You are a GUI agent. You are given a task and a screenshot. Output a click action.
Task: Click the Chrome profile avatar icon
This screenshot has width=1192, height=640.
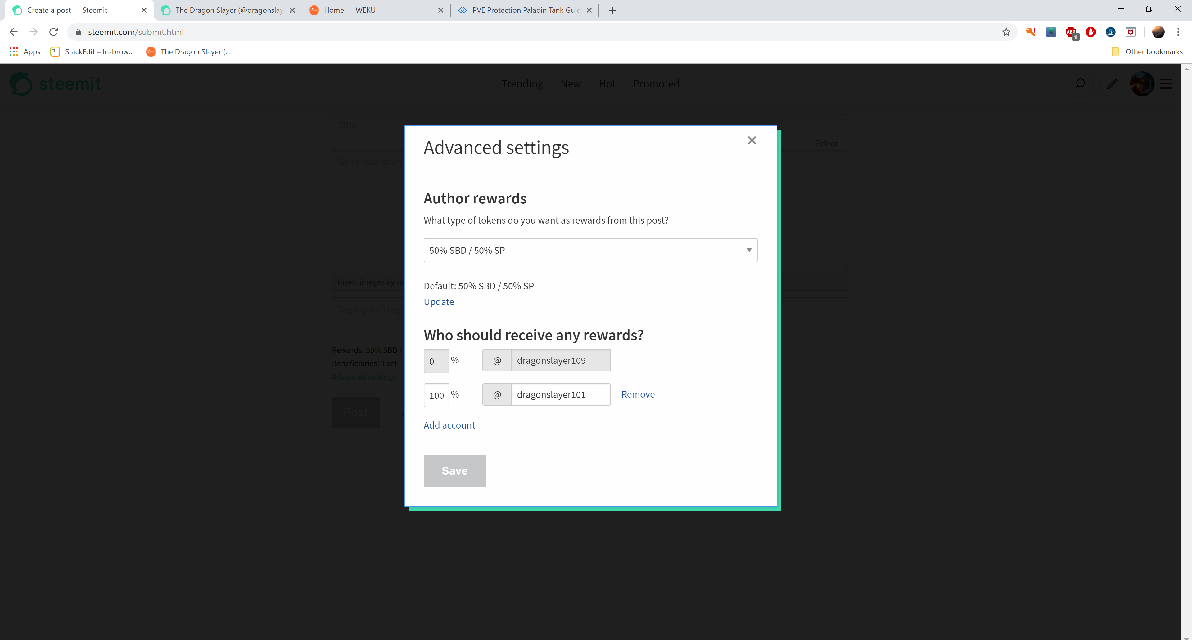point(1158,32)
